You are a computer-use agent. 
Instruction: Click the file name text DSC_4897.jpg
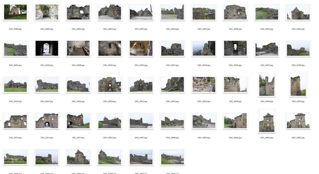[204, 138]
